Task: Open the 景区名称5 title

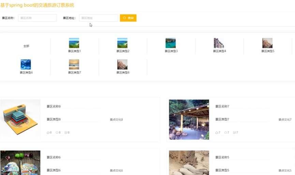Action: [222, 157]
